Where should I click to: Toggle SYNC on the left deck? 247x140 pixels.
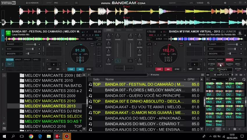point(89,69)
